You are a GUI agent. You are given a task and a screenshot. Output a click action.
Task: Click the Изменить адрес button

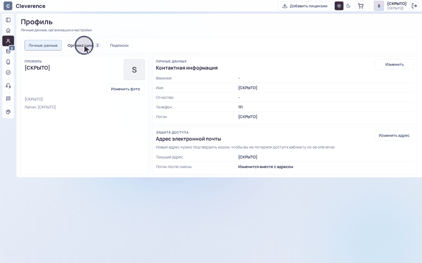[394, 136]
